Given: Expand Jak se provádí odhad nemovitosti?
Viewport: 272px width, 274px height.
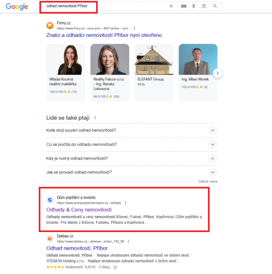Looking at the screenshot, I should [132, 172].
